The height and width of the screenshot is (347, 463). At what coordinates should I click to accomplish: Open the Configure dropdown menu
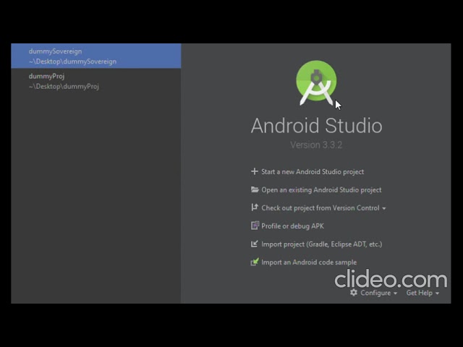[378, 293]
